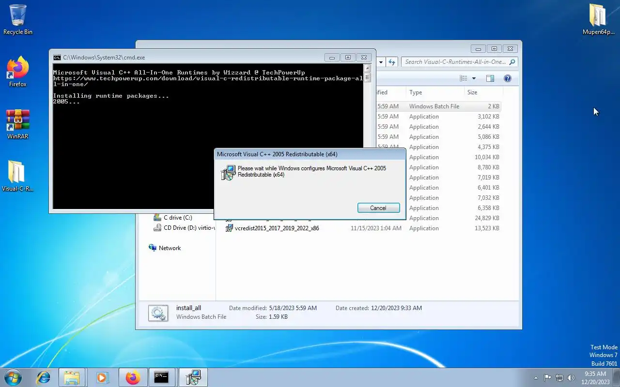Minimize the cmd.exe window

(332, 57)
